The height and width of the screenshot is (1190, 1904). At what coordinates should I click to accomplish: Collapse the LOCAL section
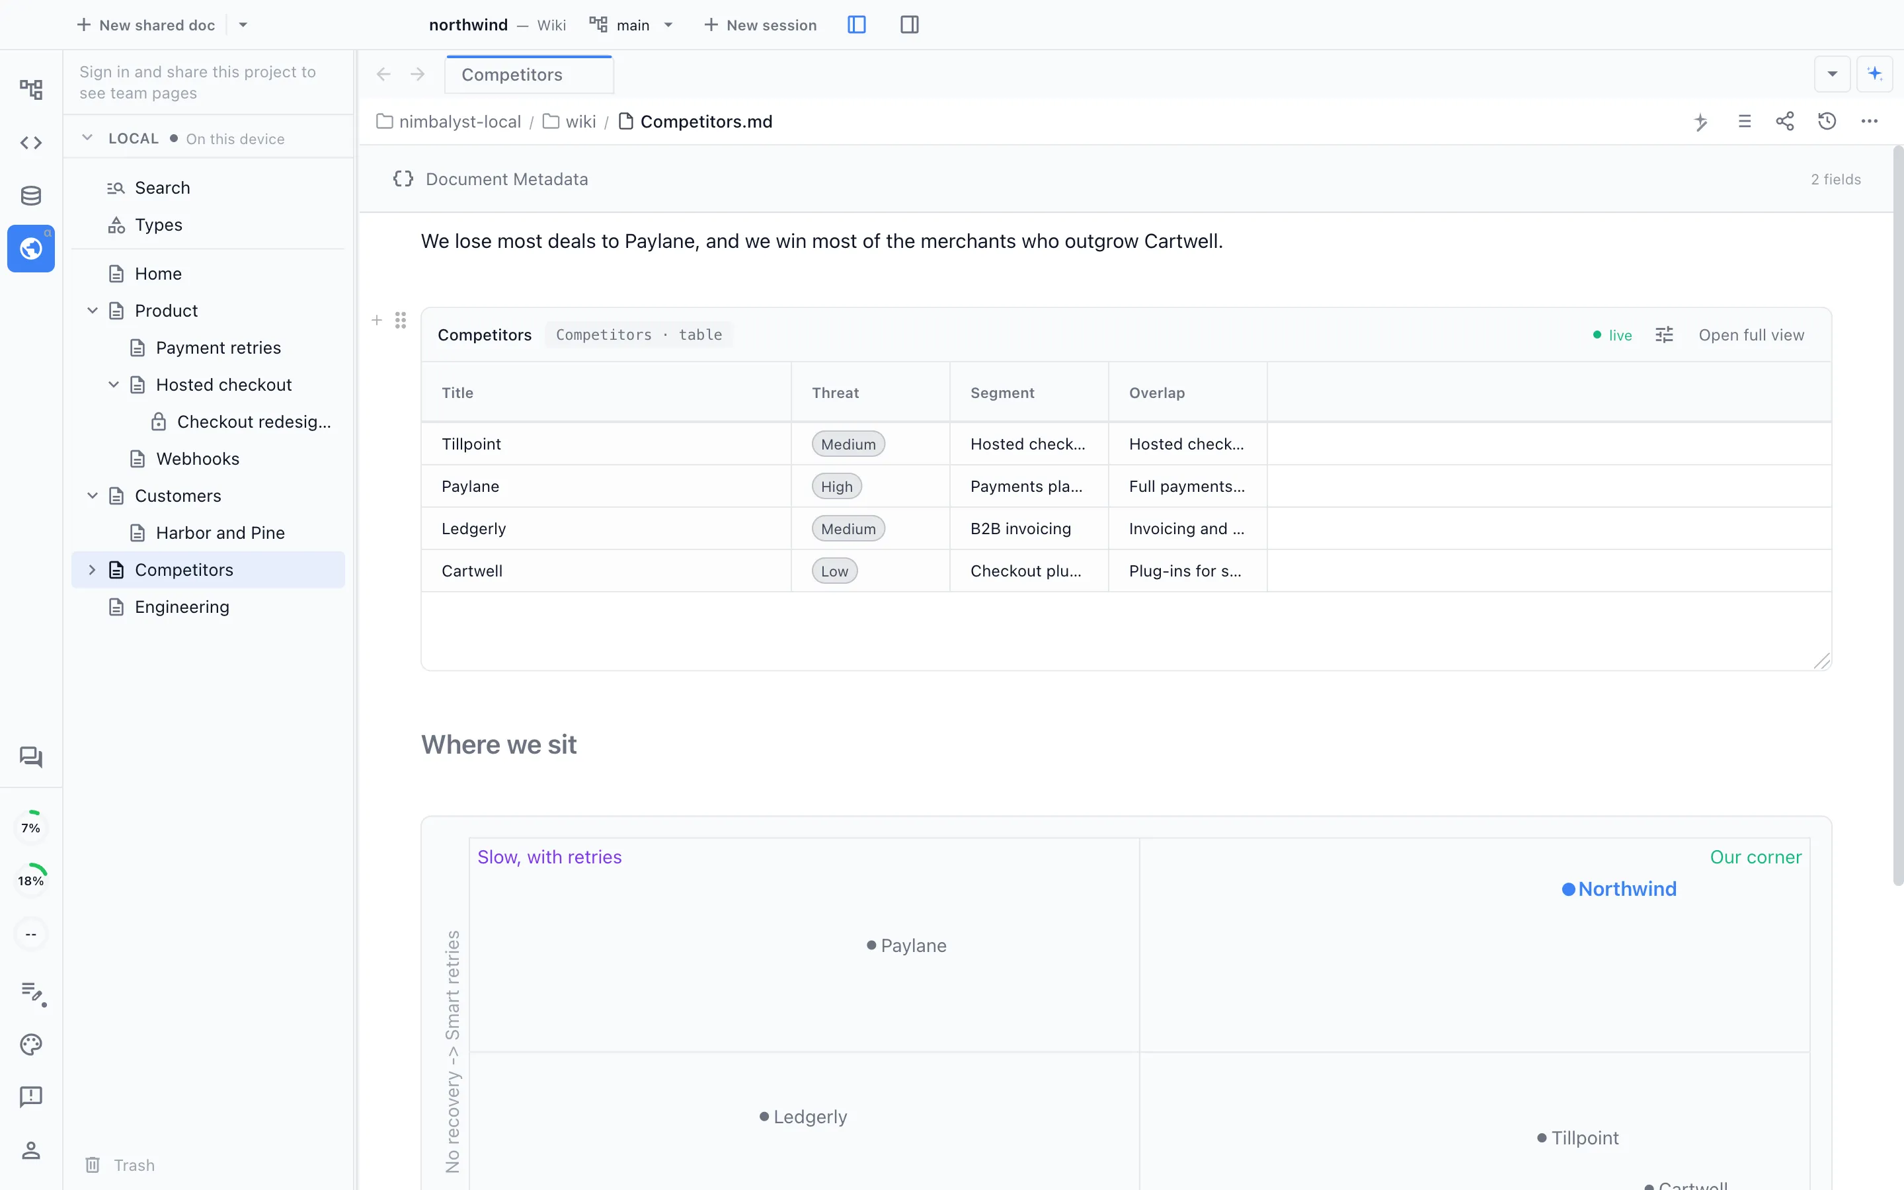[87, 138]
